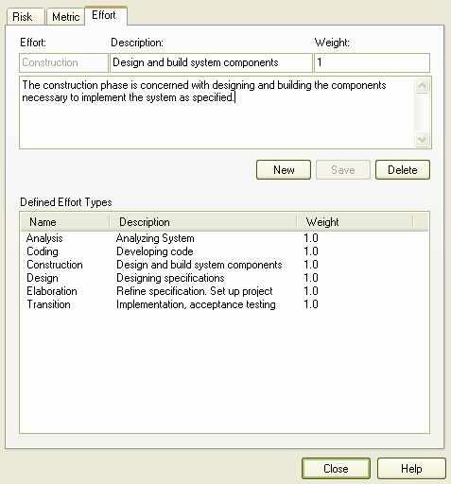Click inside the construction phase notes box
Viewport: 451px width, 484px height.
pyautogui.click(x=217, y=112)
